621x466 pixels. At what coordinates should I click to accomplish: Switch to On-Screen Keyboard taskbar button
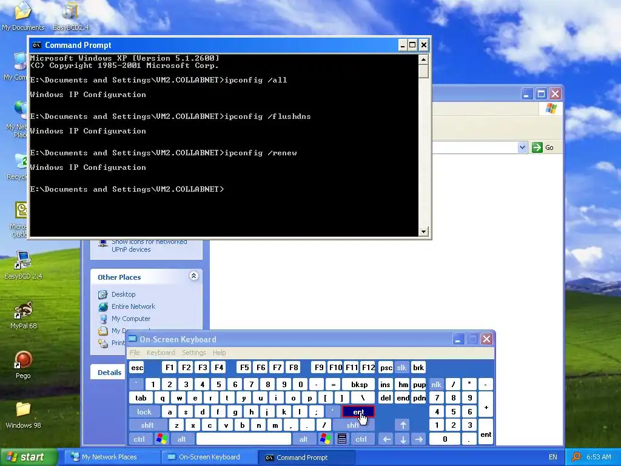[x=209, y=457]
